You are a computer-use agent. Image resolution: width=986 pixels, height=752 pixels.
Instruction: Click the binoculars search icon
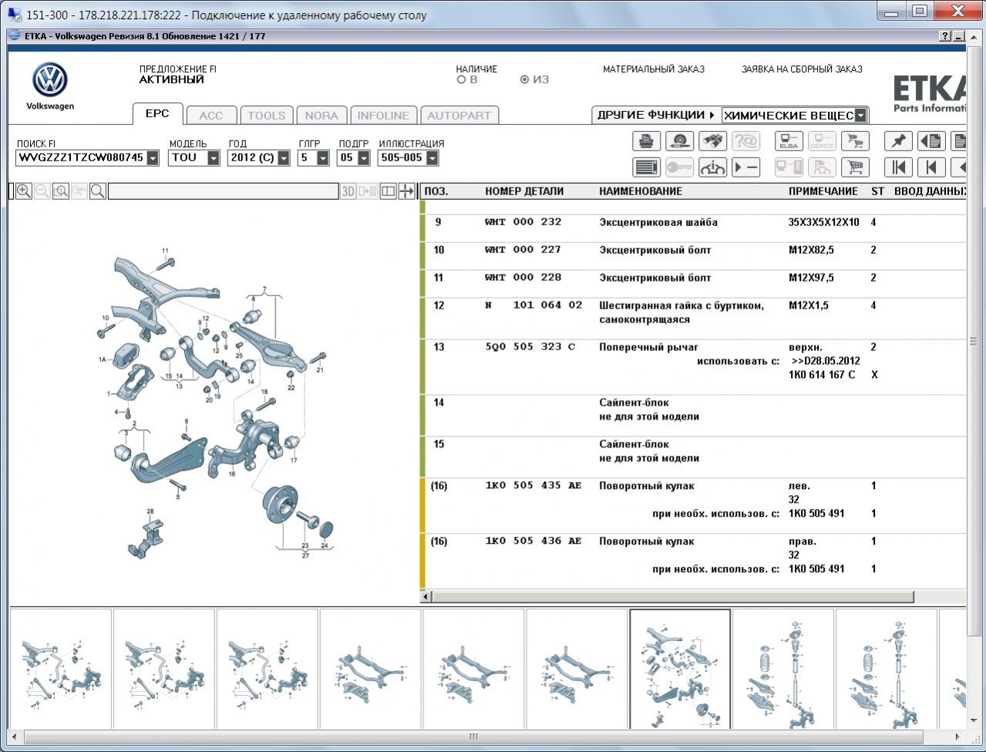712,141
